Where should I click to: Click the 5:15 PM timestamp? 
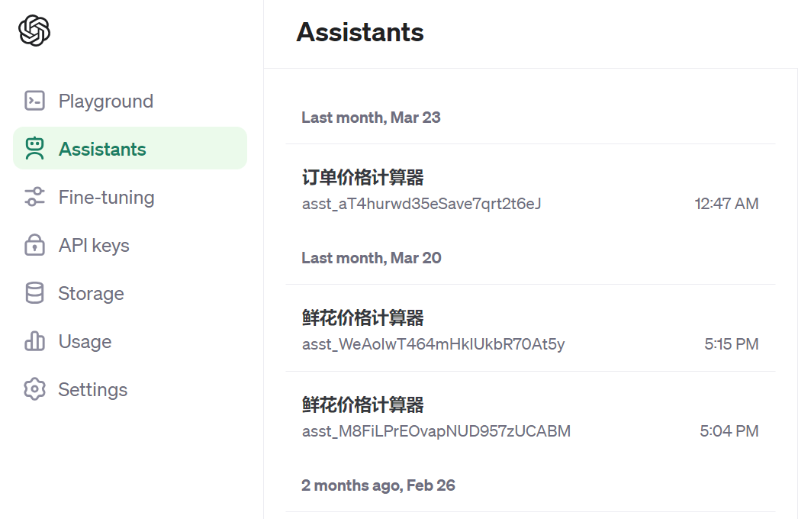click(x=732, y=344)
